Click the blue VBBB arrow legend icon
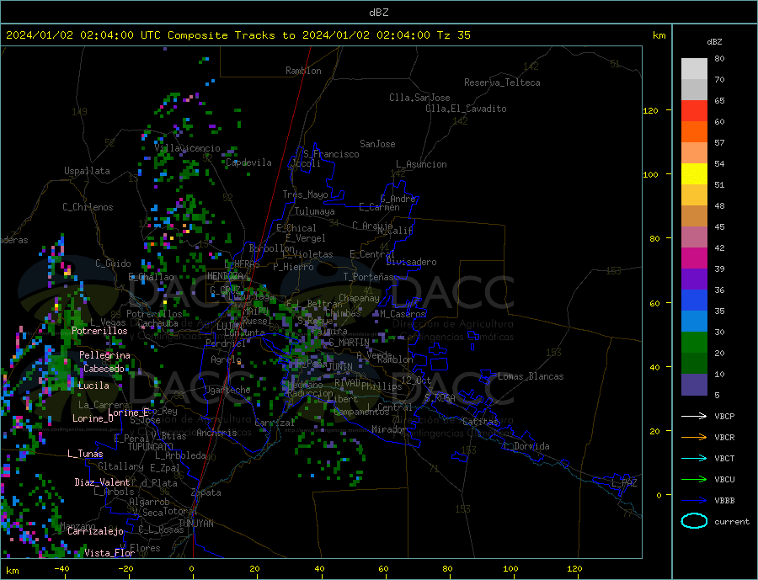Image resolution: width=758 pixels, height=580 pixels. (x=694, y=501)
